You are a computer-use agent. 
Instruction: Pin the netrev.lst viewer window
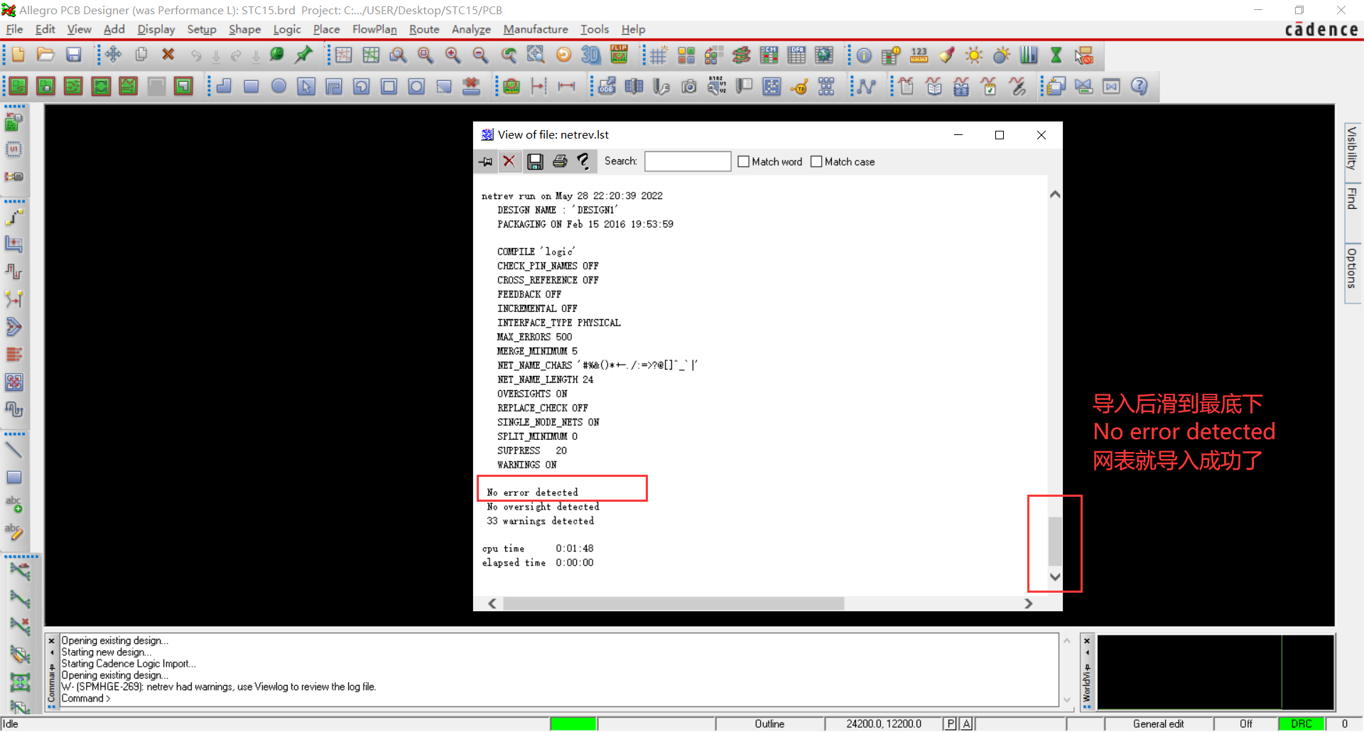tap(485, 161)
